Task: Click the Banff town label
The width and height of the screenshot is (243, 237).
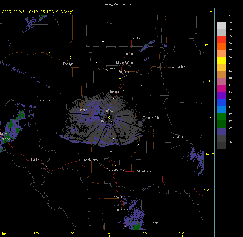Action: pos(35,160)
